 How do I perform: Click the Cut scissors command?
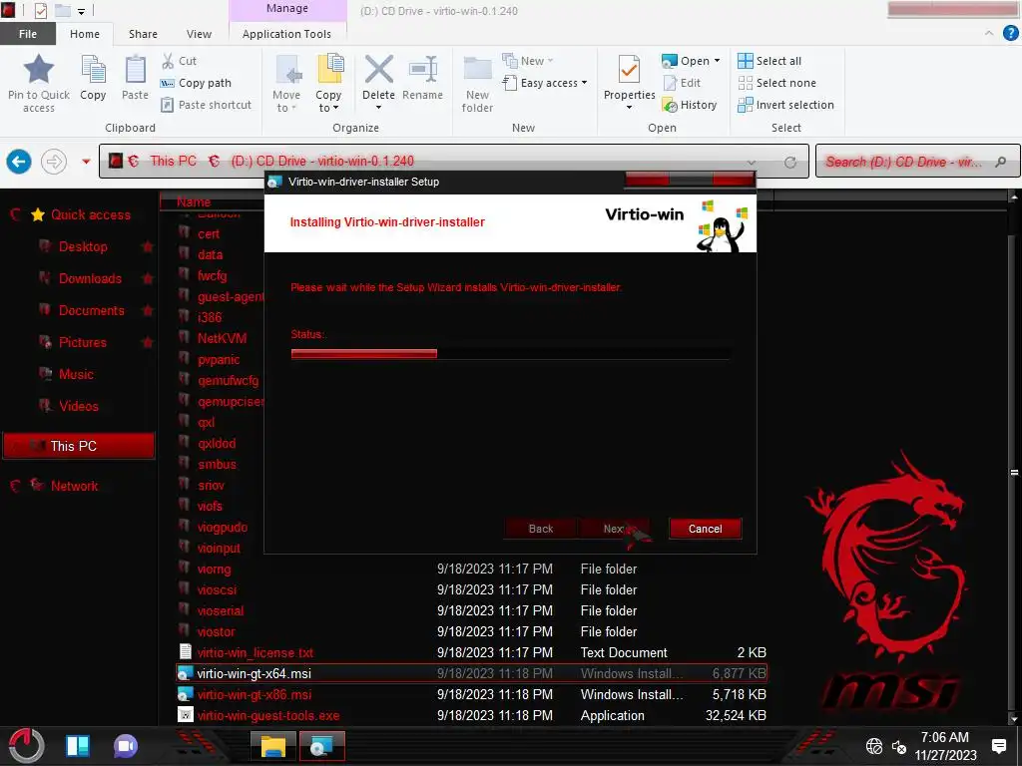point(179,61)
